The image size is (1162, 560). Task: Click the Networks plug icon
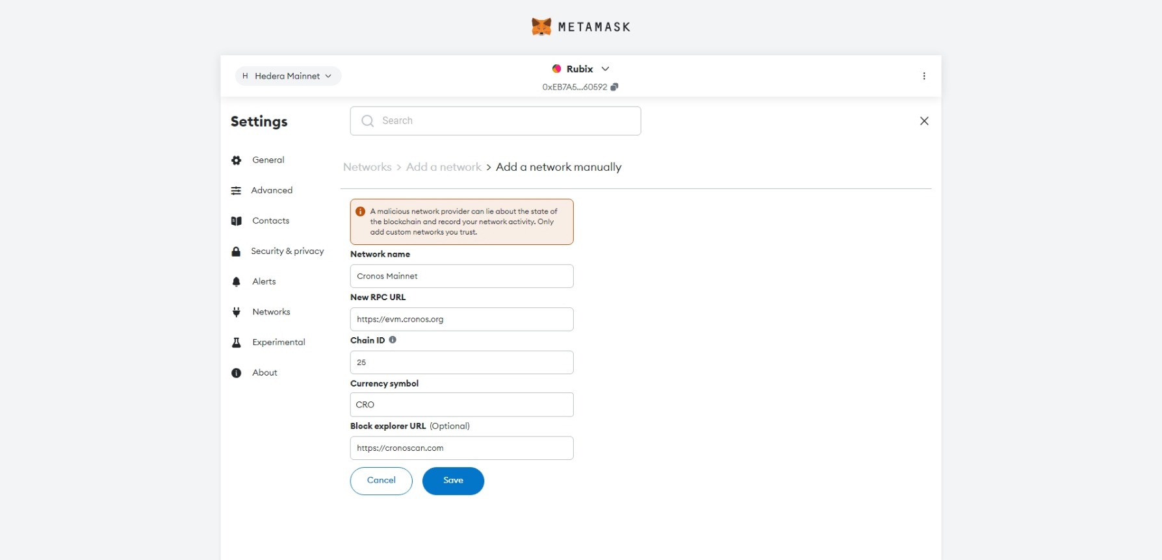[237, 312]
